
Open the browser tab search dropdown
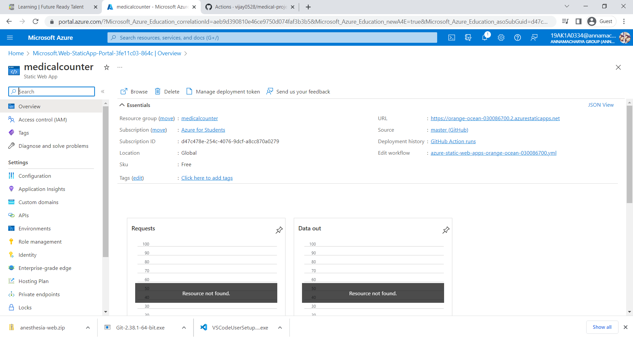[x=567, y=6]
